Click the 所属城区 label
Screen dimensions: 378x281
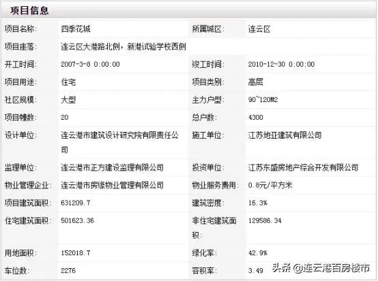[x=208, y=29]
